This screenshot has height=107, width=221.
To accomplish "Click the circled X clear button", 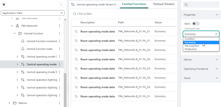I will (x=61, y=5).
